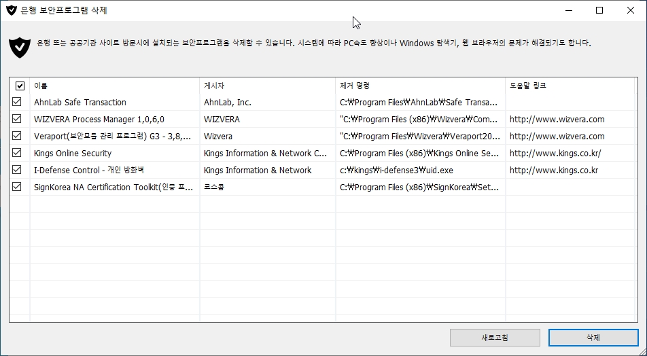This screenshot has height=356, width=647.
Task: Open wizvera.com link in Veraport row
Action: (x=557, y=136)
